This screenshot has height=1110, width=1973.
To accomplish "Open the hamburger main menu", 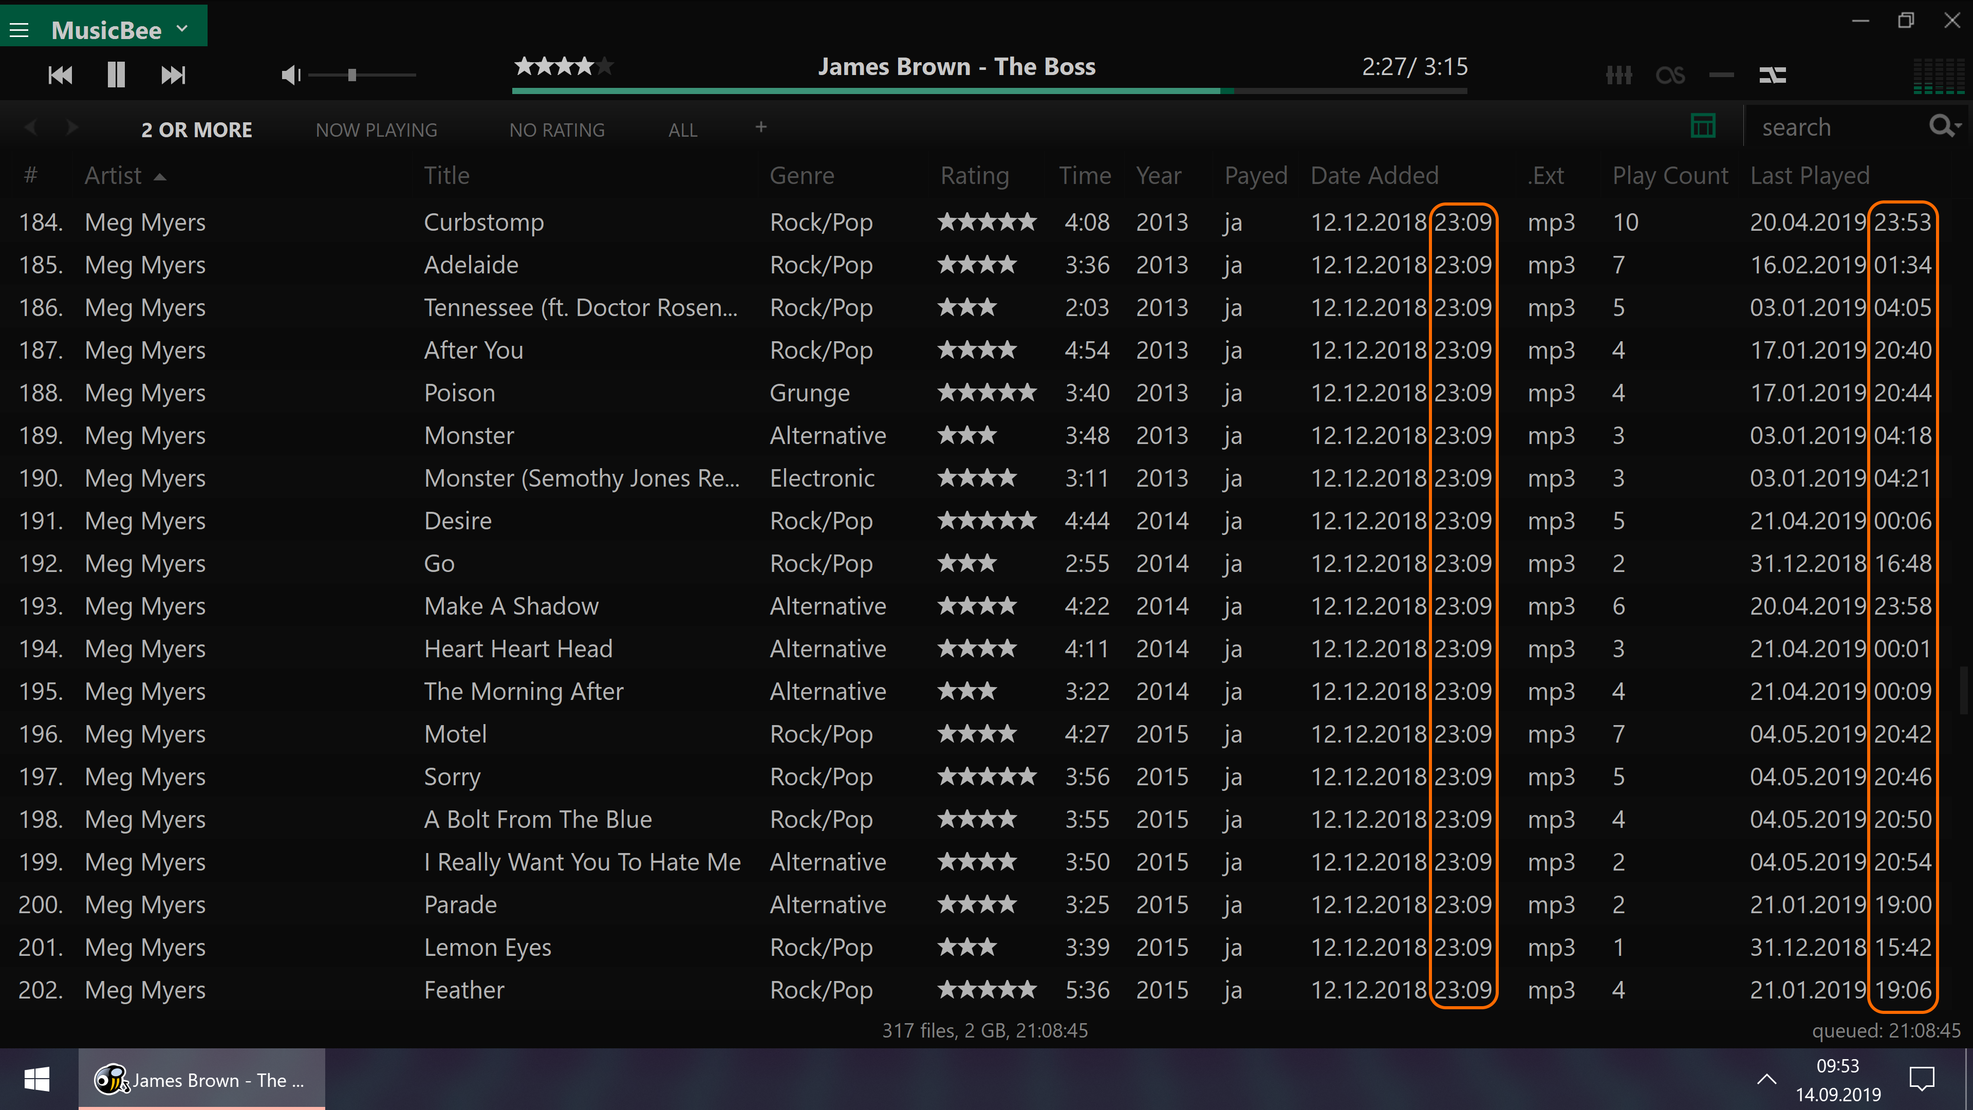I will pyautogui.click(x=19, y=30).
